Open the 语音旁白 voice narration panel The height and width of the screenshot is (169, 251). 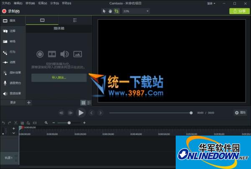(12, 83)
